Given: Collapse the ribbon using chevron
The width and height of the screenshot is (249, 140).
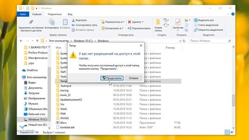Looking at the screenshot, I should pyautogui.click(x=228, y=14).
